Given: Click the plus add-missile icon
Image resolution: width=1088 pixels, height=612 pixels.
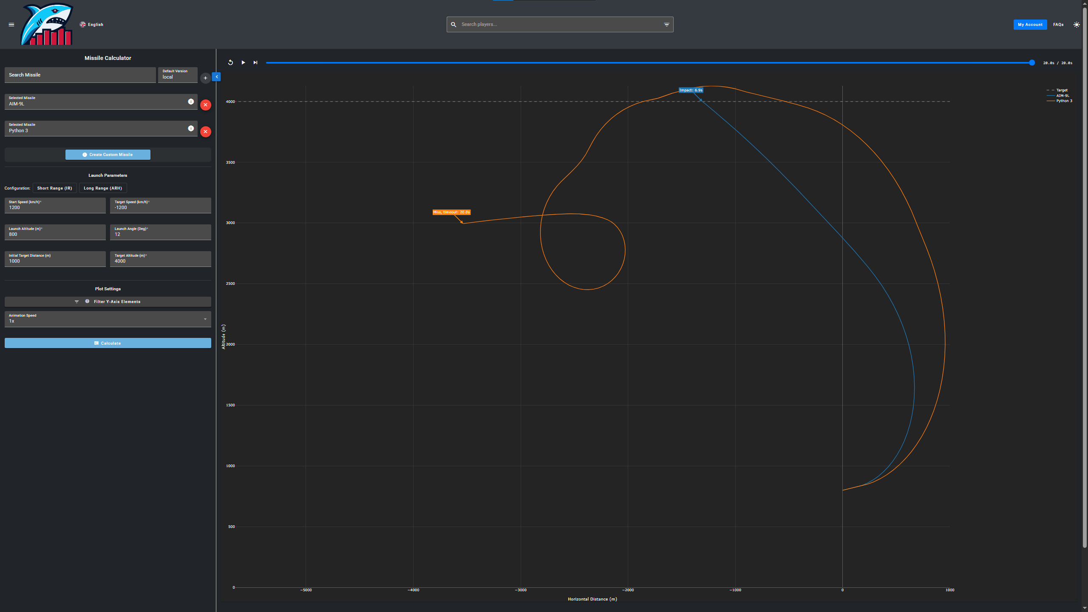Looking at the screenshot, I should click(x=205, y=78).
